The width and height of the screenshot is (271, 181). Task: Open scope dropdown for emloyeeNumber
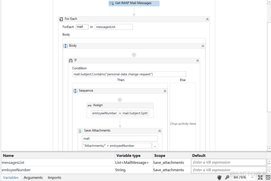[172, 170]
